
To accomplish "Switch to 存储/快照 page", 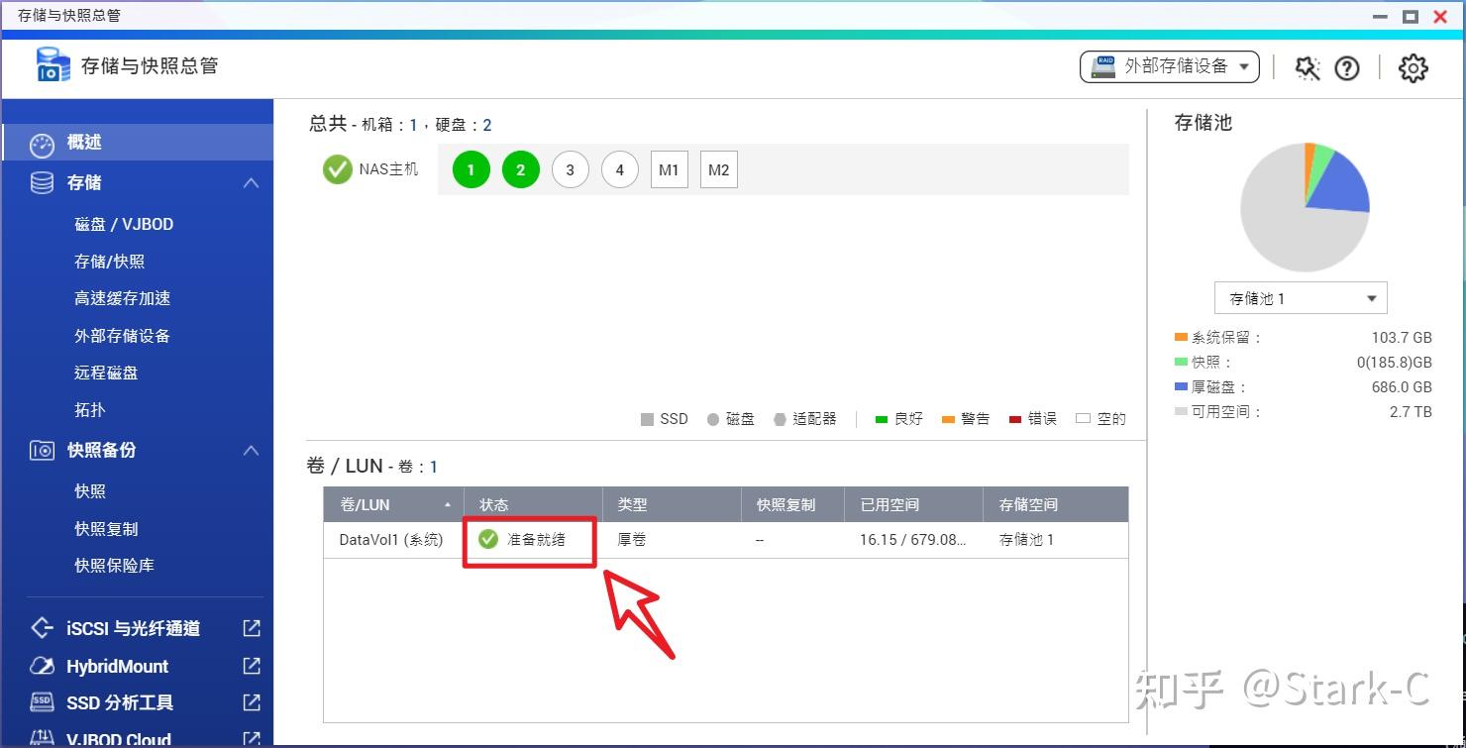I will tap(110, 261).
